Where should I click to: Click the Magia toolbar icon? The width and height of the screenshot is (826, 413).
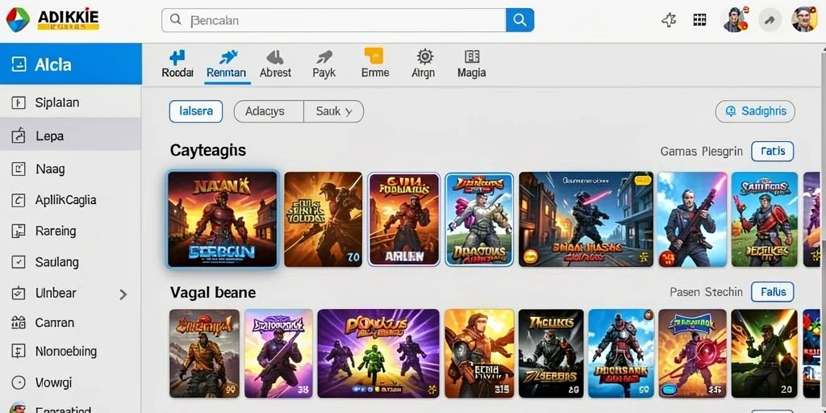pos(472,56)
